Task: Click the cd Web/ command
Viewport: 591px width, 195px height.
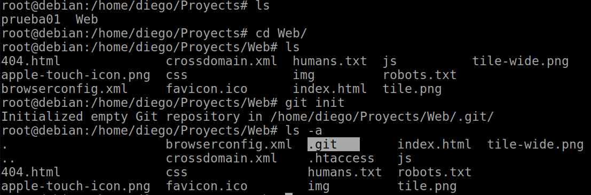Action: tap(281, 33)
